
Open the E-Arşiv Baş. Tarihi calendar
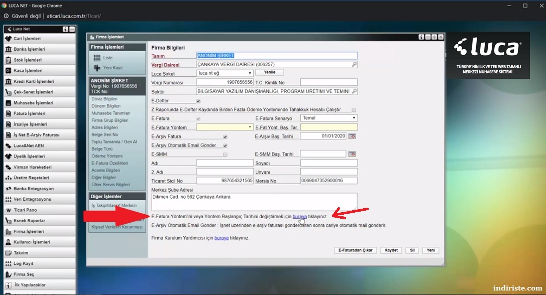[x=352, y=136]
